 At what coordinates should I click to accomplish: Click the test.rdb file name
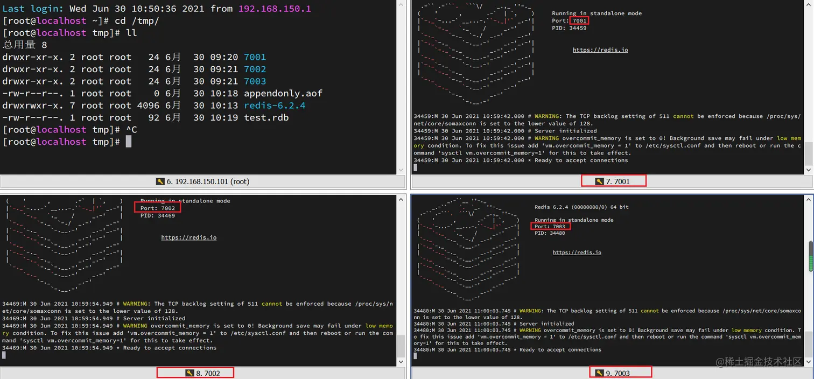click(266, 117)
